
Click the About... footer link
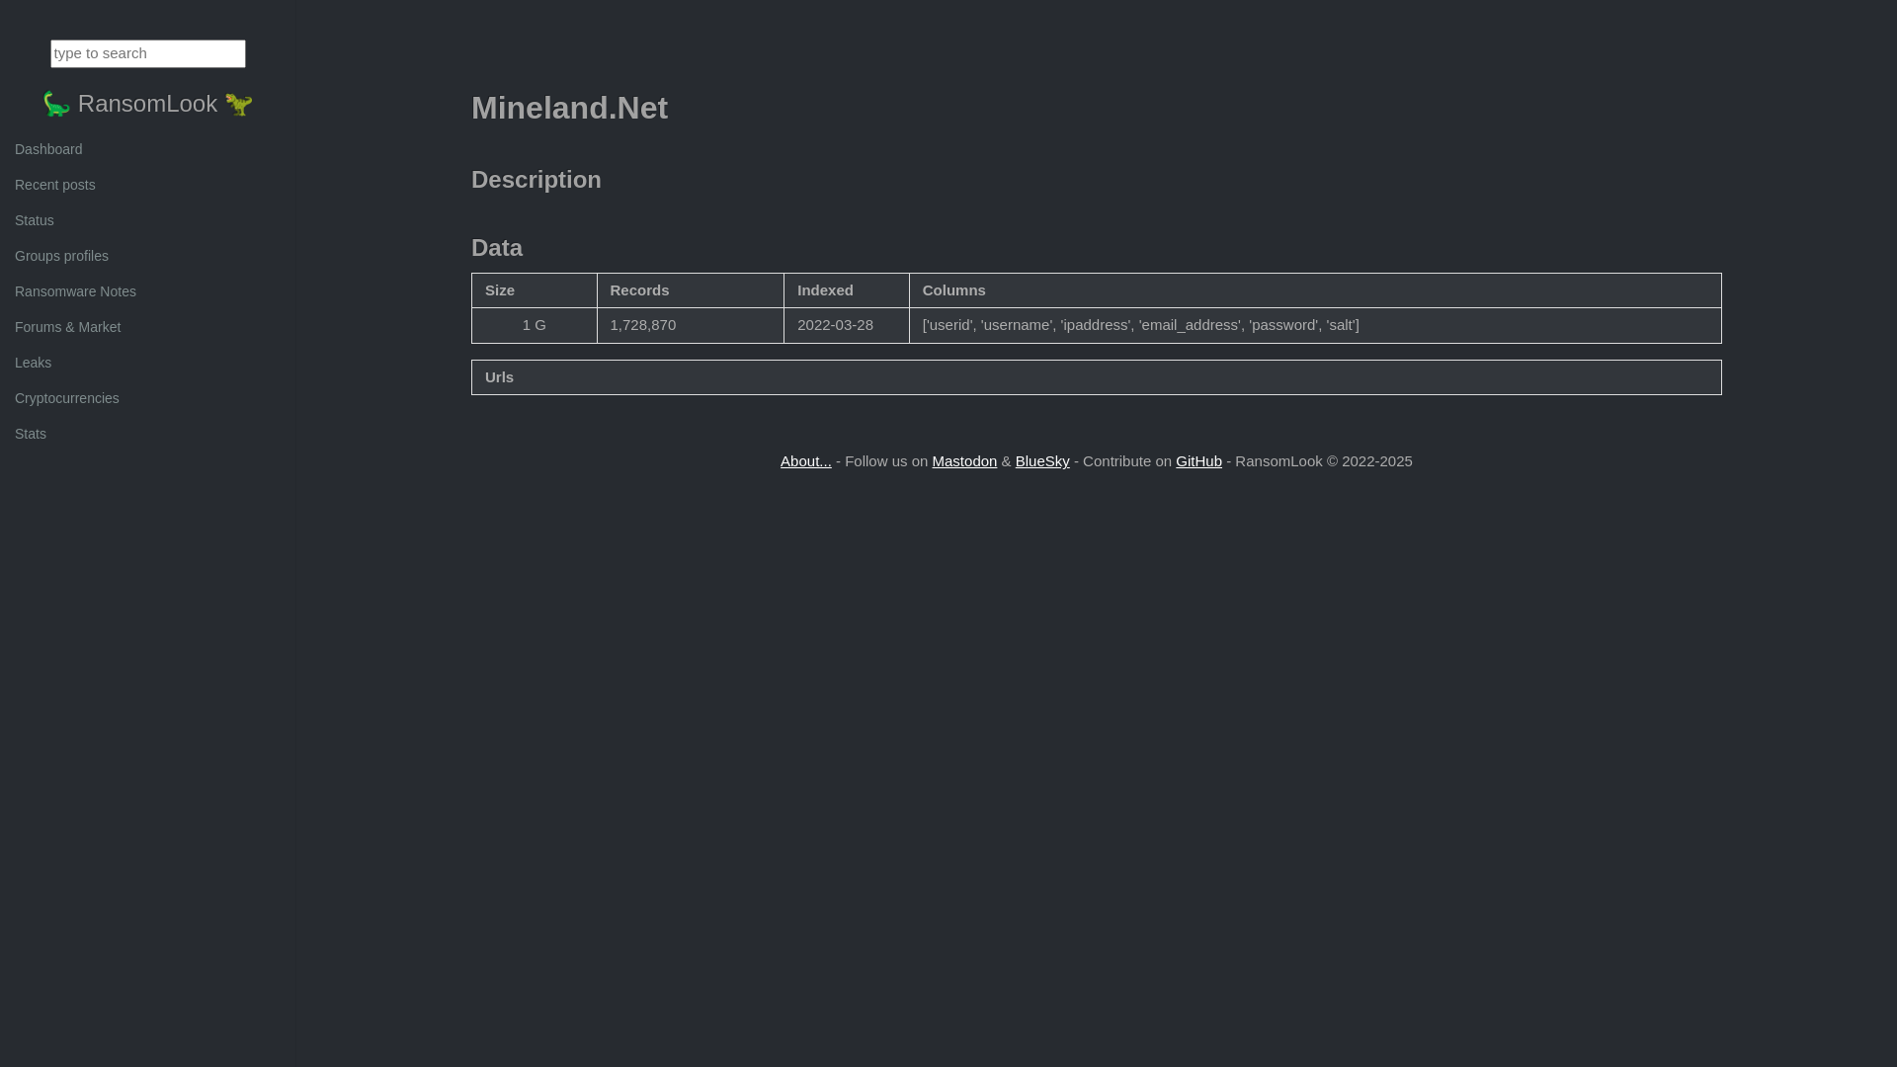[805, 461]
